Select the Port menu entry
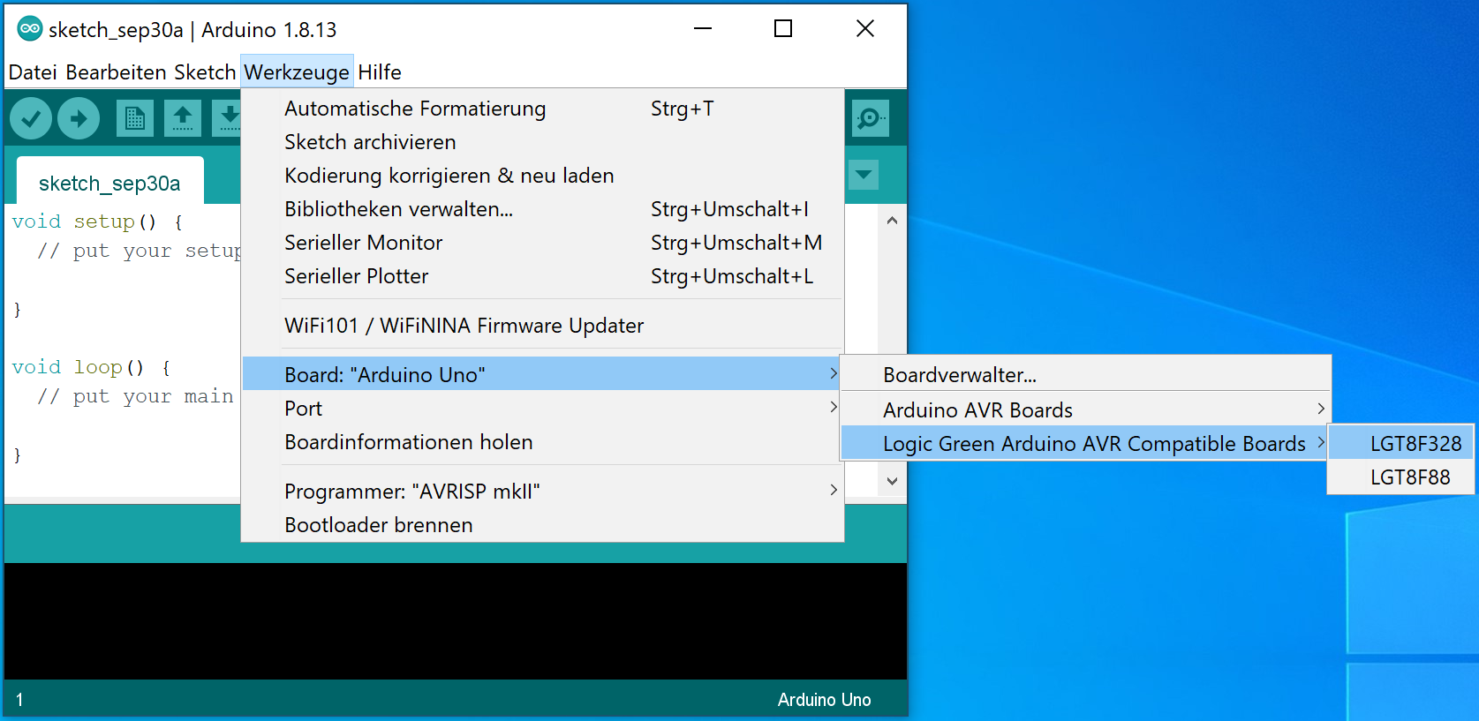 [x=542, y=409]
